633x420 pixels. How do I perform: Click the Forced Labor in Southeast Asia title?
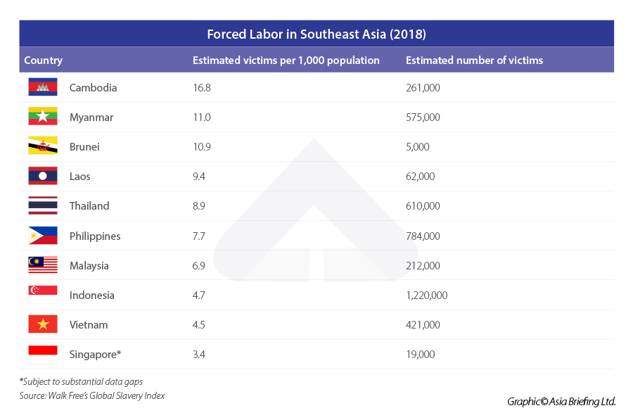316,34
